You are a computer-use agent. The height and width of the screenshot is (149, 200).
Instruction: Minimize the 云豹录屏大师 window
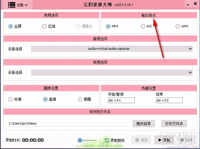[x=188, y=5]
